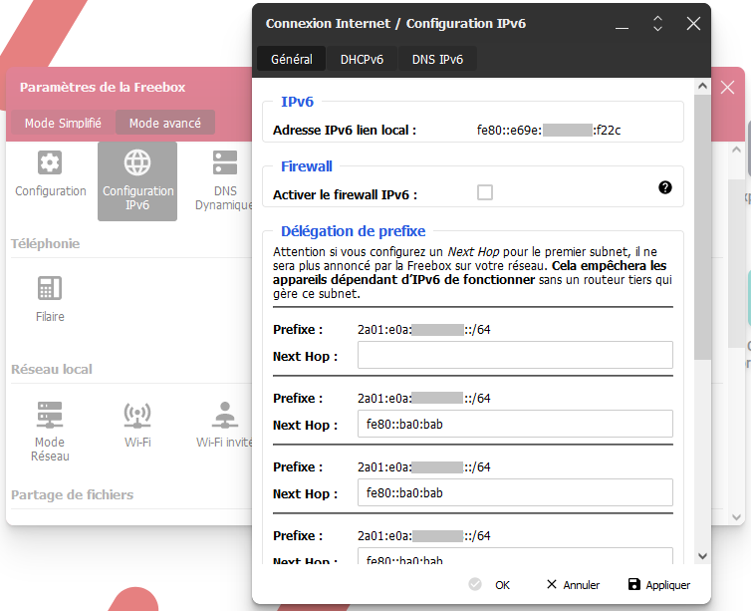Click the empty first Next Hop field
The width and height of the screenshot is (751, 611).
pyautogui.click(x=515, y=355)
